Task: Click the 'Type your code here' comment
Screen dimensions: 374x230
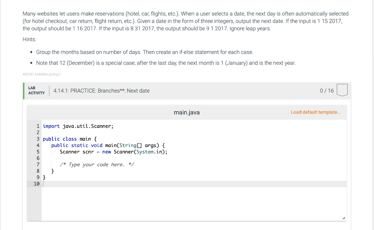Action: pyautogui.click(x=97, y=165)
